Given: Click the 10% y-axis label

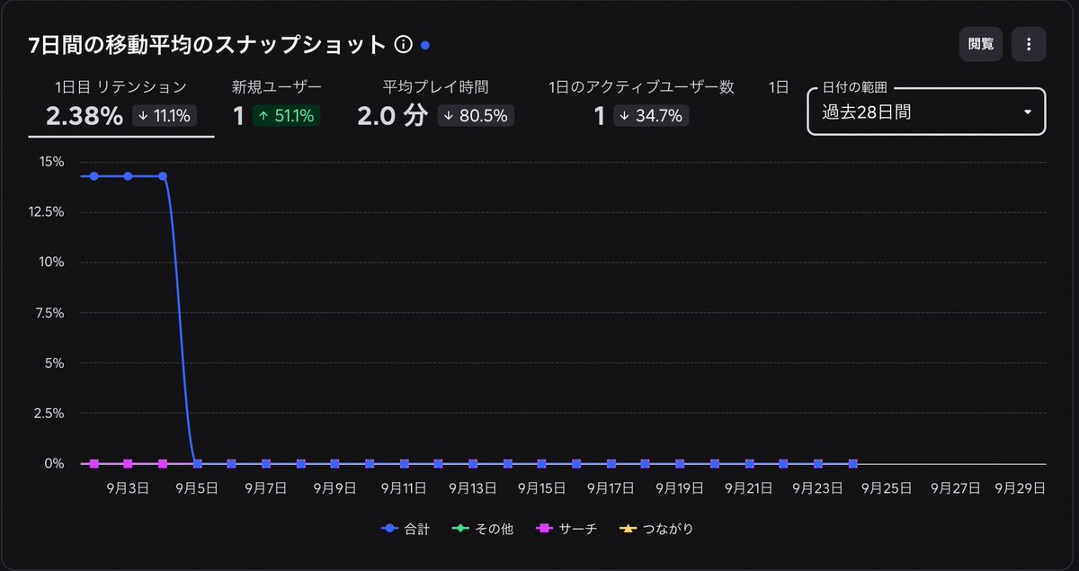Looking at the screenshot, I should coord(50,263).
